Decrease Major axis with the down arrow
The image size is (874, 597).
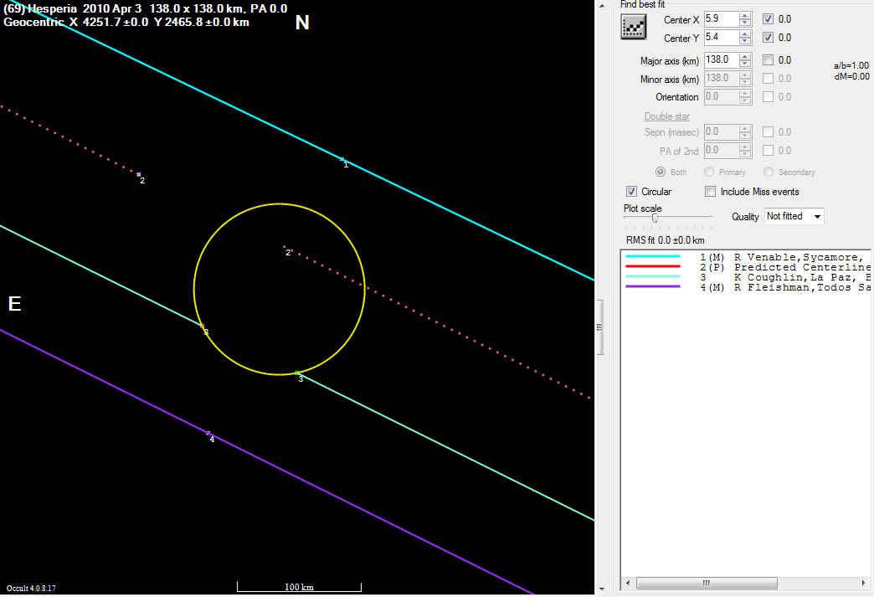(x=745, y=64)
